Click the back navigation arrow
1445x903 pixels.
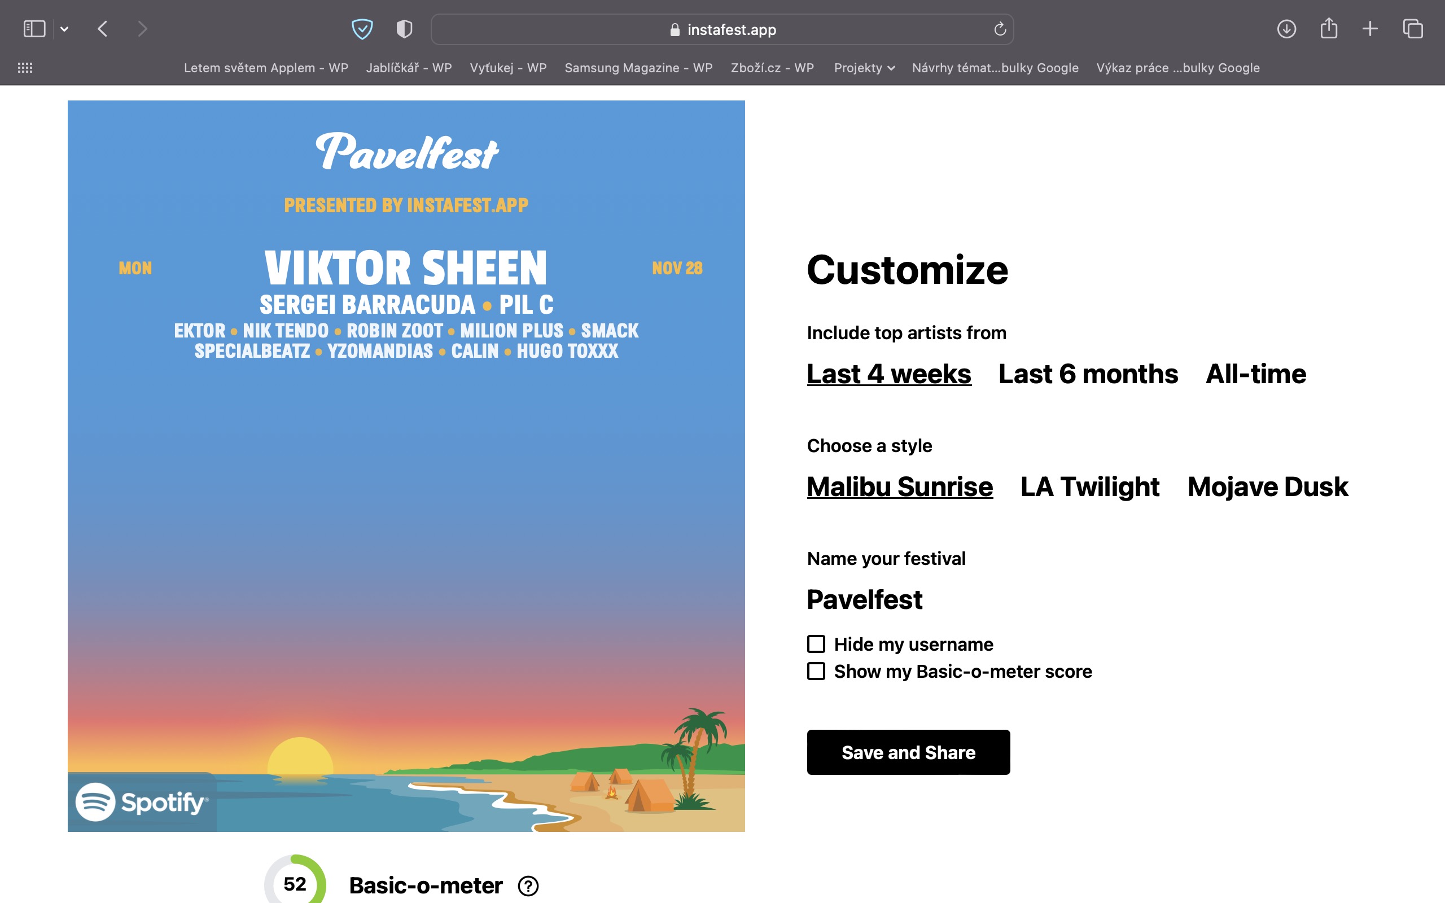pos(103,29)
